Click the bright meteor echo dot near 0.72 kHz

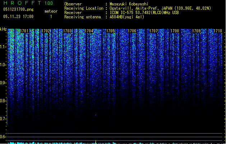point(96,115)
